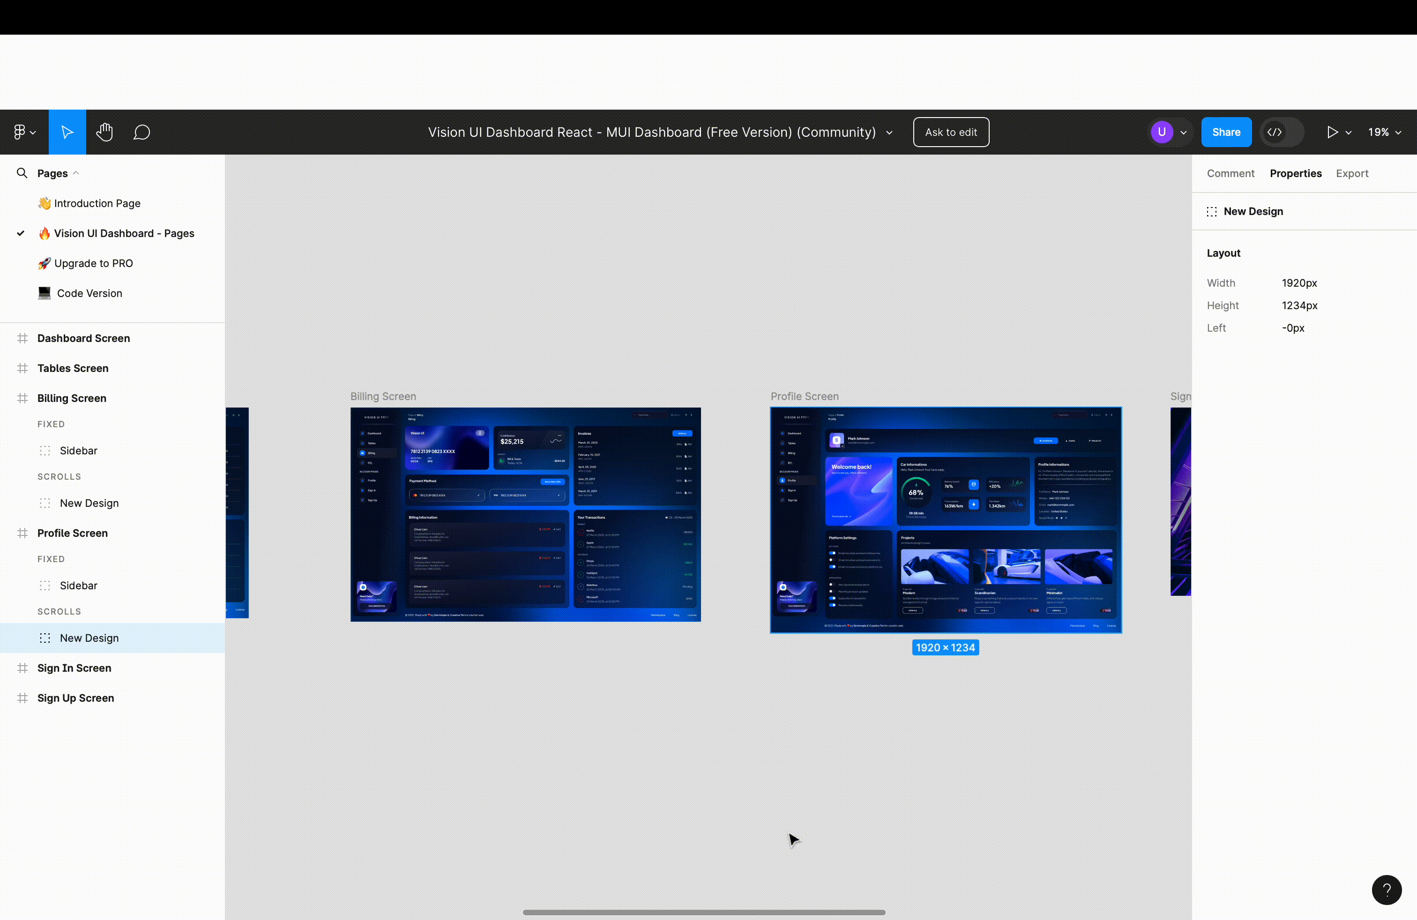Switch to the Export tab
The height and width of the screenshot is (920, 1417).
pyautogui.click(x=1351, y=173)
